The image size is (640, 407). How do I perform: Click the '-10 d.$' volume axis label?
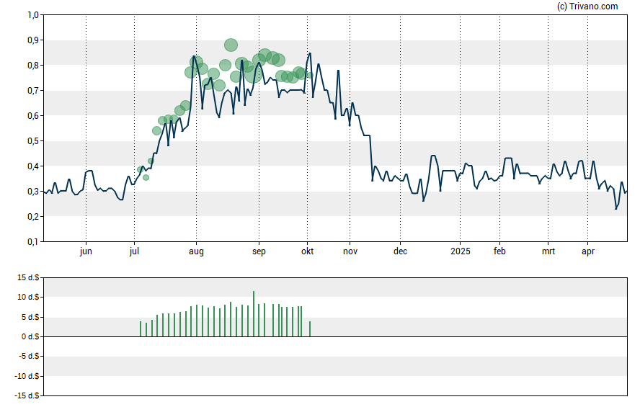[27, 376]
